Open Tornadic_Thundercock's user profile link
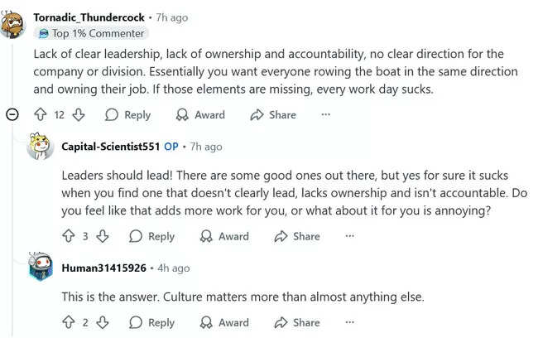The image size is (538, 338). [x=89, y=17]
